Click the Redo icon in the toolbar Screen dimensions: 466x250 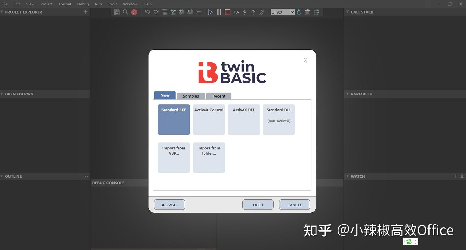(x=156, y=12)
